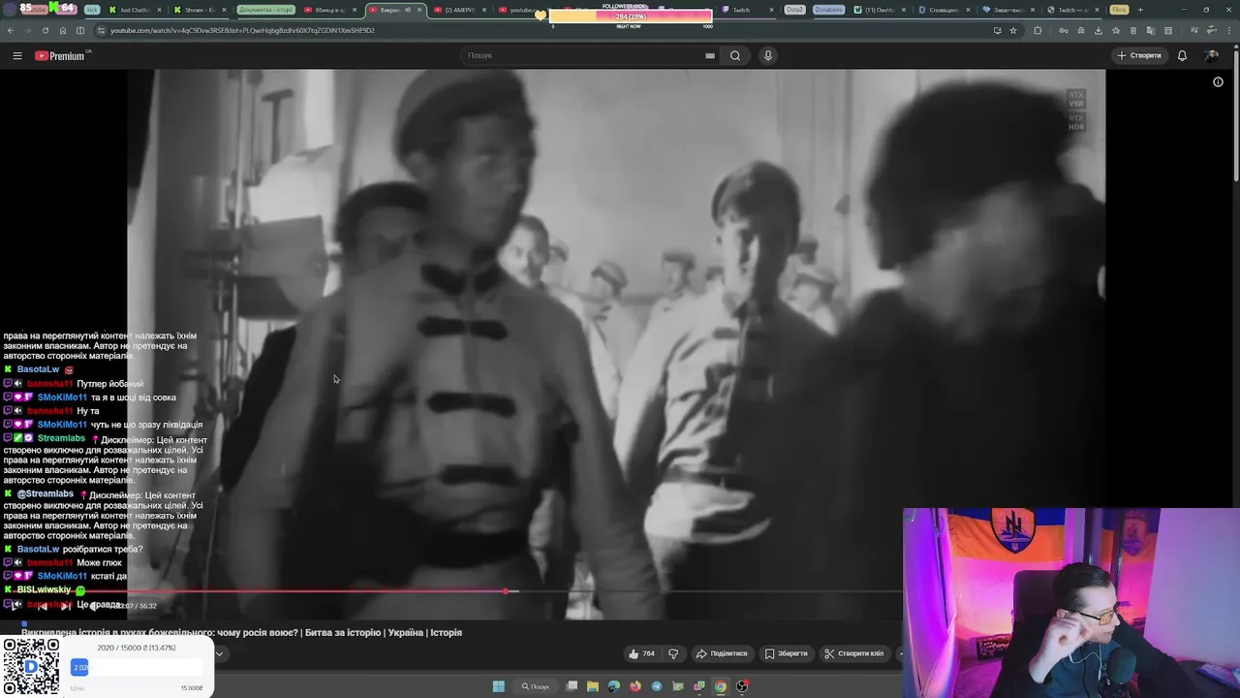Click the Поділитися share button
The image size is (1240, 698).
[722, 653]
